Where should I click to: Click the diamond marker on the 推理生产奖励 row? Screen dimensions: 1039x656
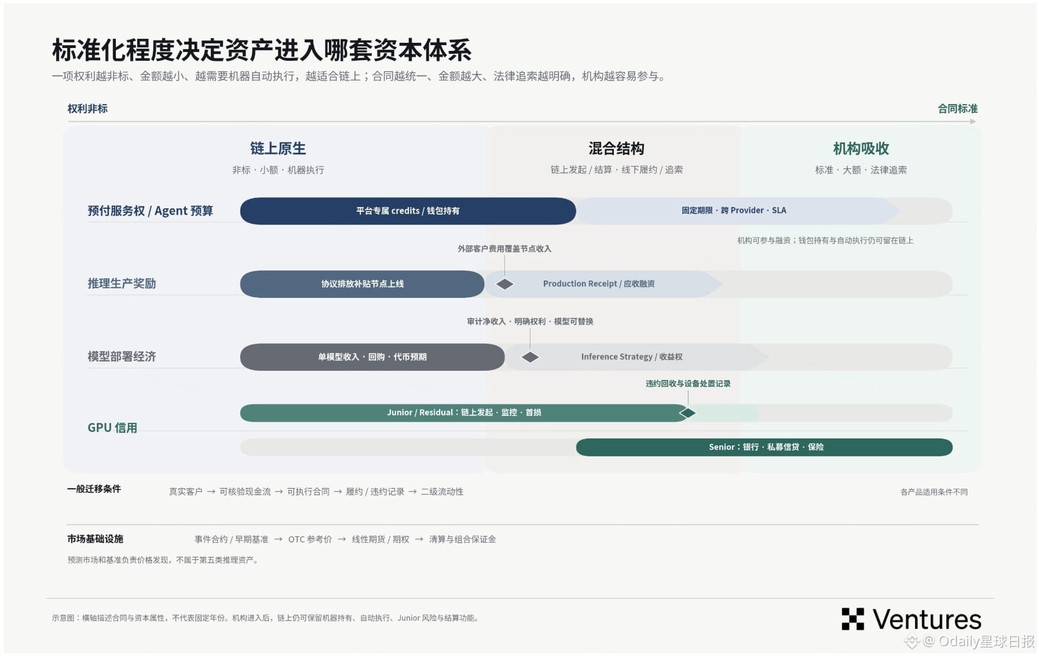504,284
